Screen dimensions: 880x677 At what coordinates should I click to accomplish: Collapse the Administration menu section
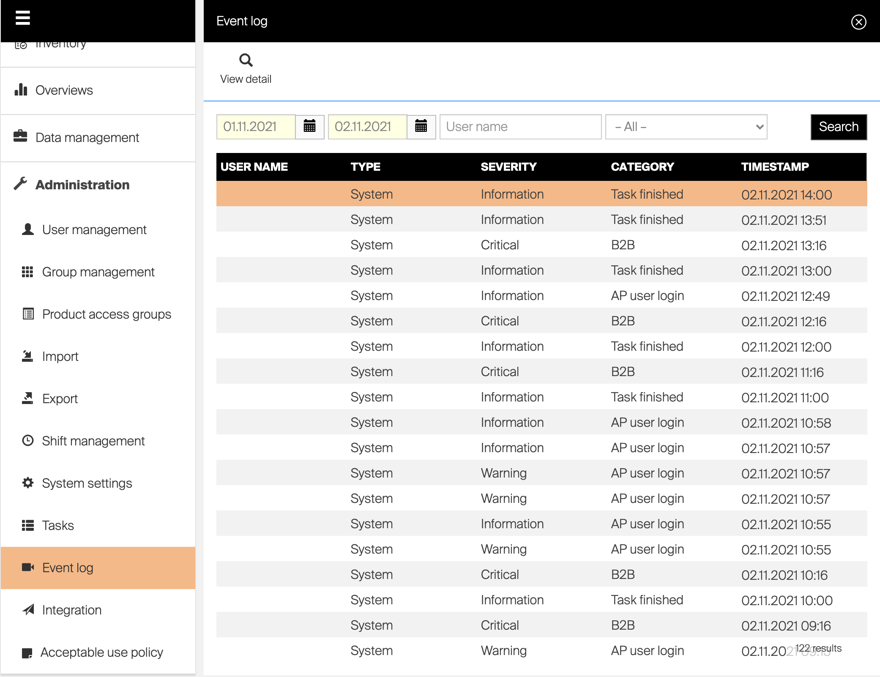click(x=82, y=185)
